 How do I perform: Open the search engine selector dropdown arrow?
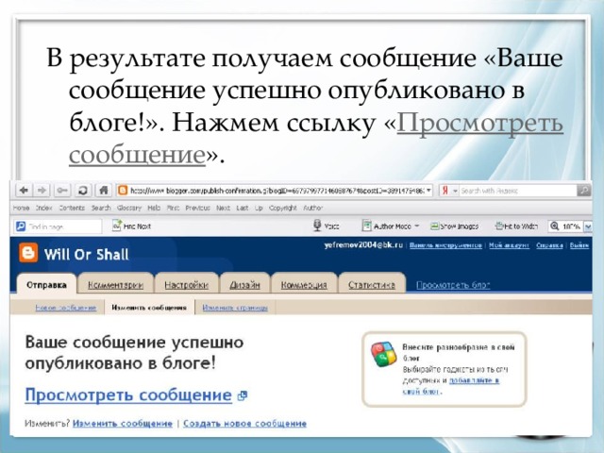coord(455,191)
